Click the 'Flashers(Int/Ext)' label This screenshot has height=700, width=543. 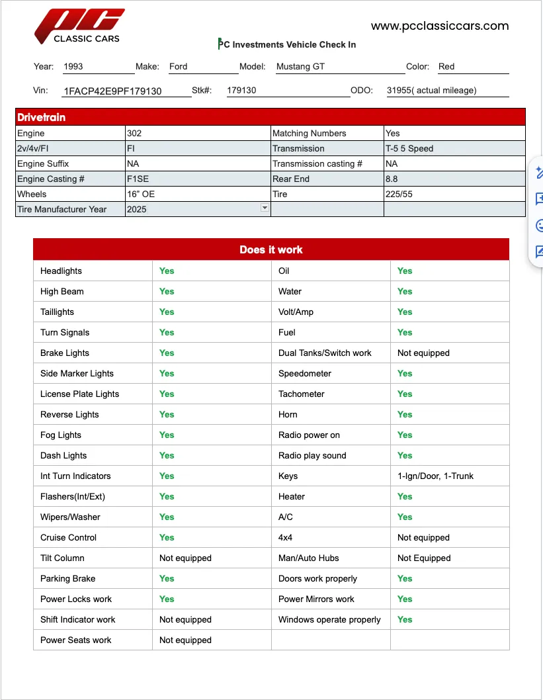point(73,497)
